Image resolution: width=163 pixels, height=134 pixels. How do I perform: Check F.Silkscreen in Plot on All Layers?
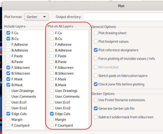(52, 68)
